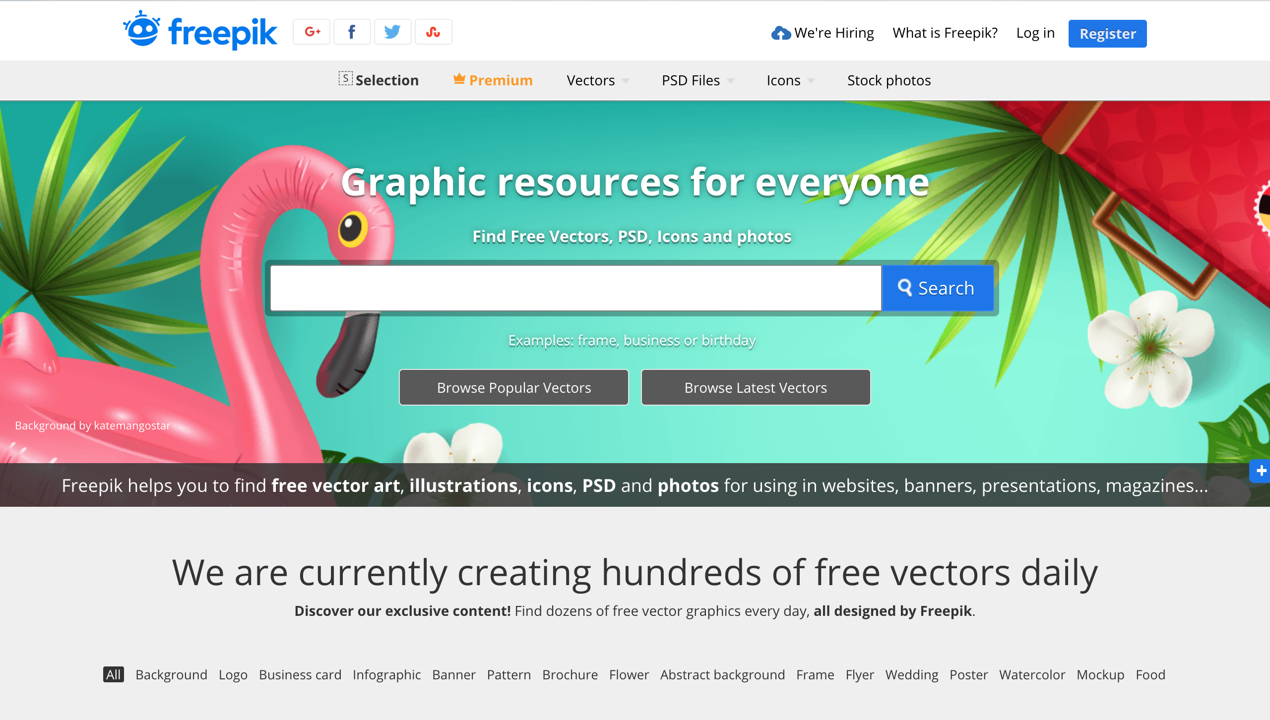Click the Freepik logo
The height and width of the screenshot is (720, 1270).
[200, 31]
